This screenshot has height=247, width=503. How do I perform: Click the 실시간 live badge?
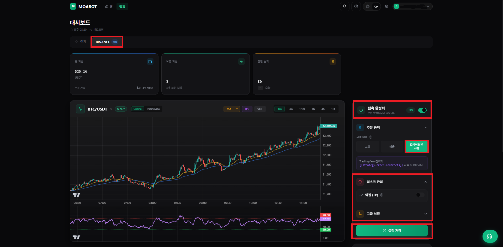click(x=121, y=109)
